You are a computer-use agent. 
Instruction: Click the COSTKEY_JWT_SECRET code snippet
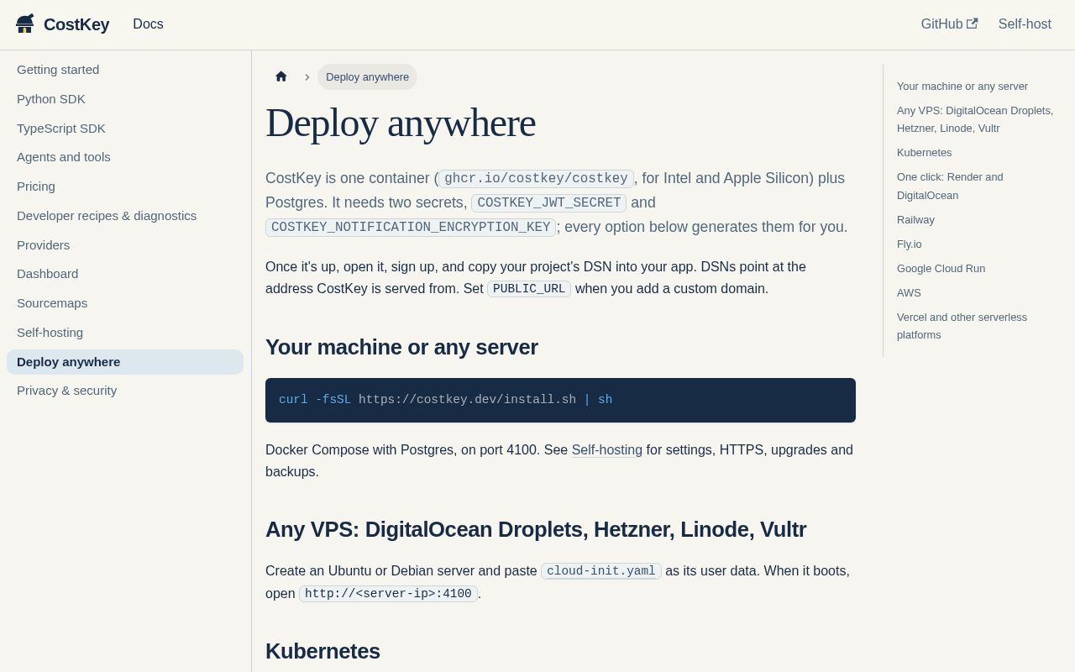(548, 202)
